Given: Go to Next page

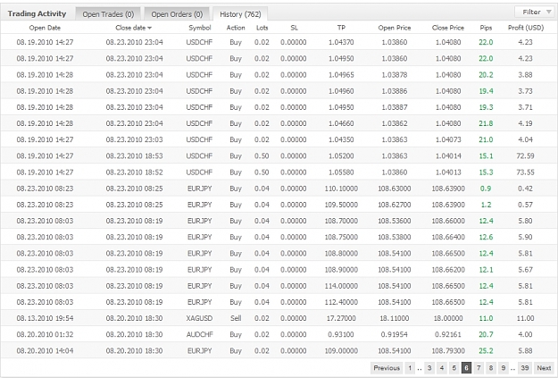Looking at the screenshot, I should coord(544,368).
